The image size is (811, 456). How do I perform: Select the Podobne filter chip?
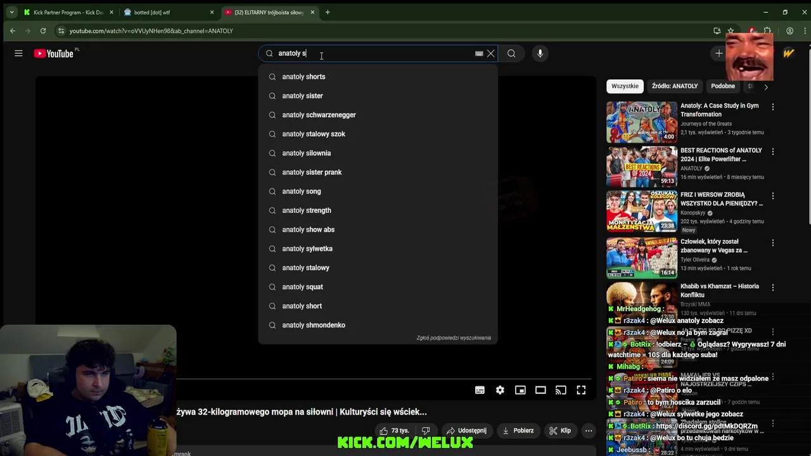[x=723, y=86]
